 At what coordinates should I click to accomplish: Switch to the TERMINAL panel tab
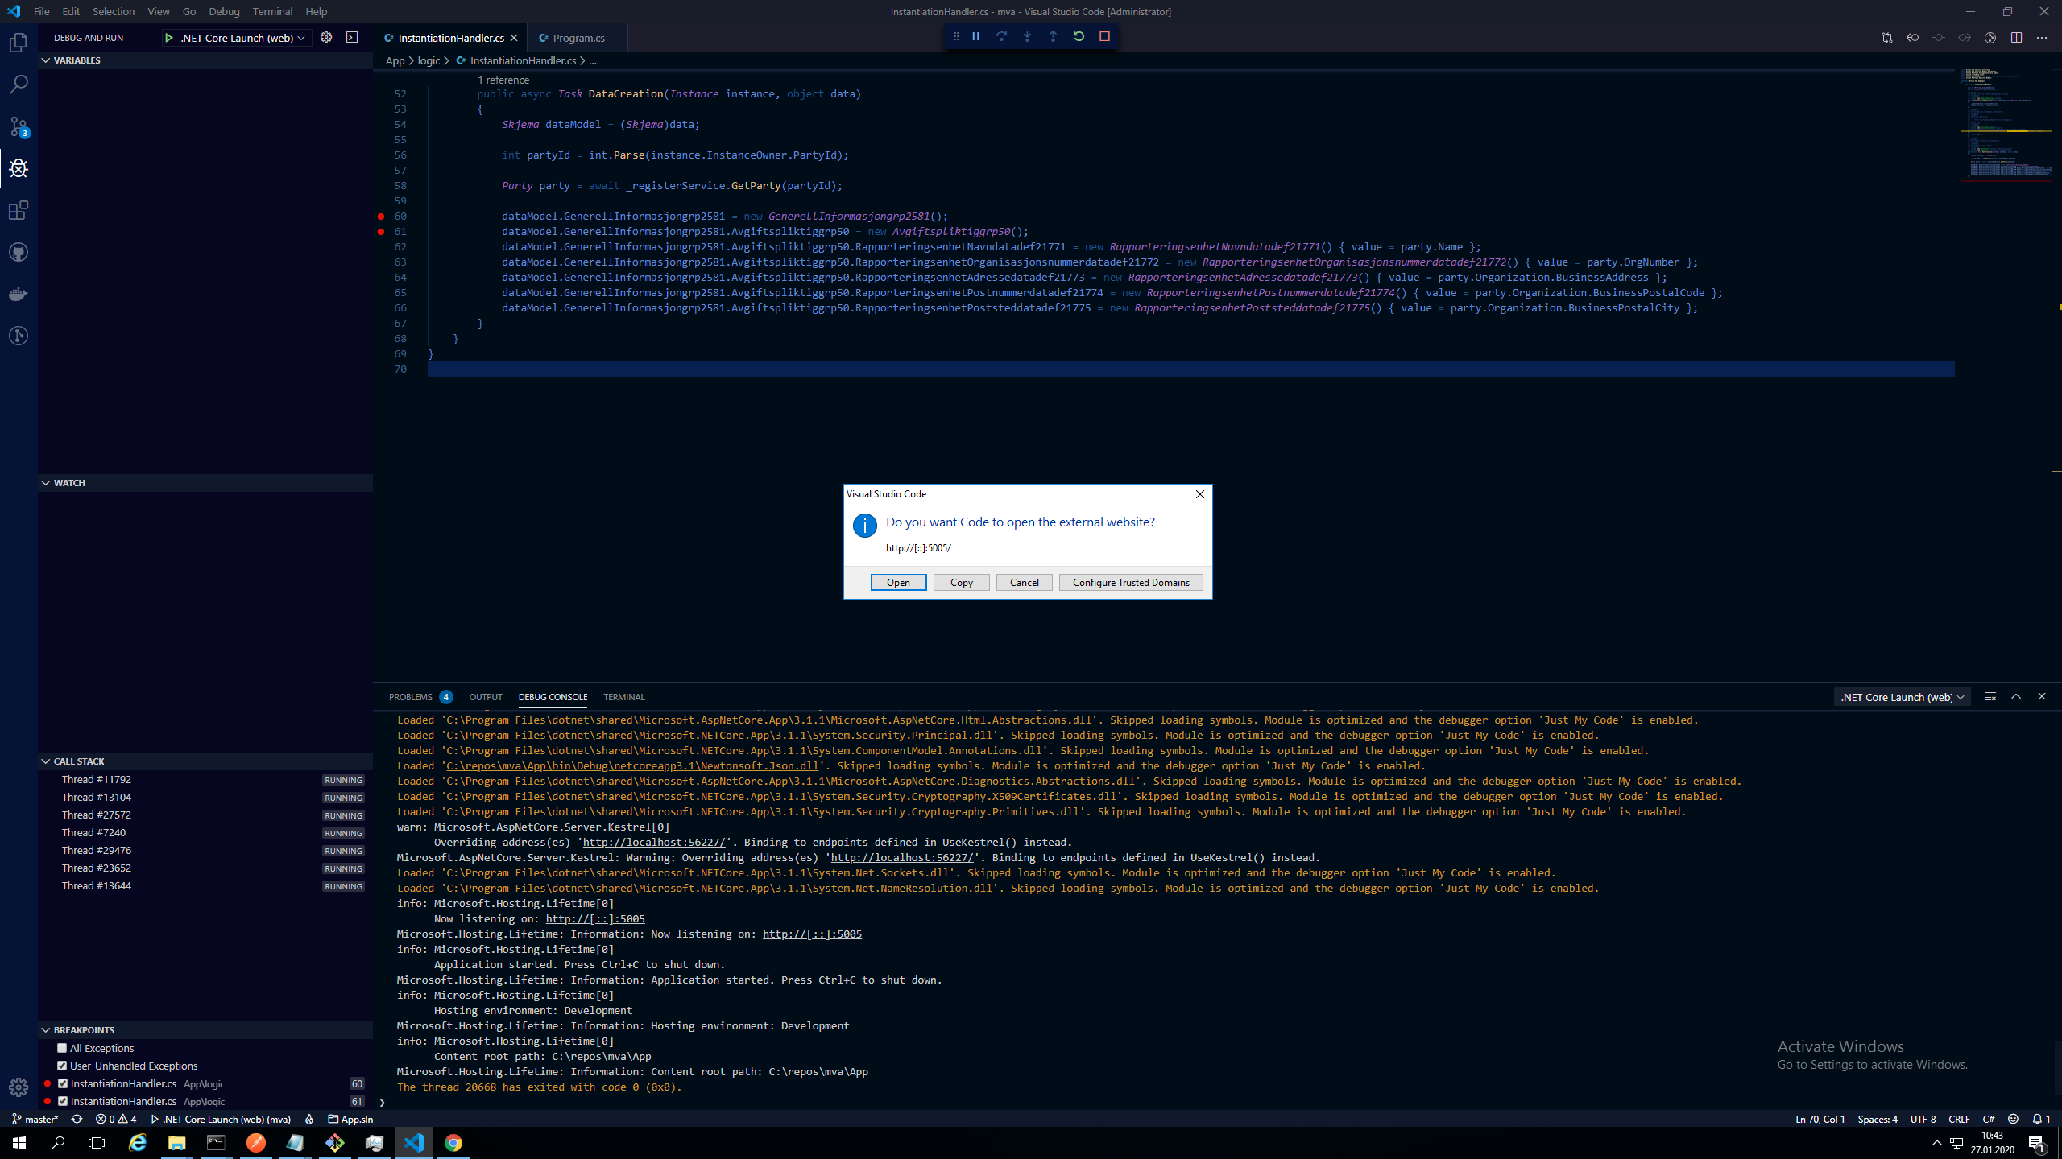point(623,697)
